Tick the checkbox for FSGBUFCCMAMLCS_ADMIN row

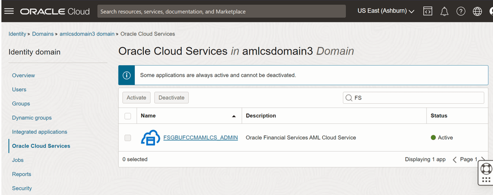[128, 138]
